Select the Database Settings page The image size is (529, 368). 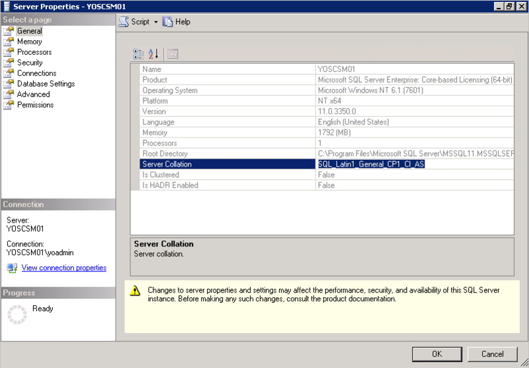click(x=46, y=83)
